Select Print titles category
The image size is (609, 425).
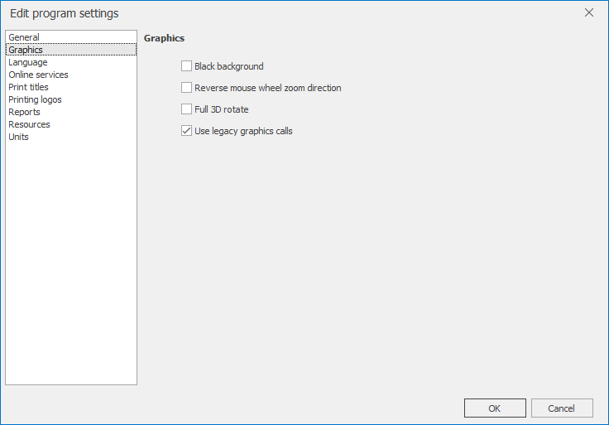pos(71,87)
